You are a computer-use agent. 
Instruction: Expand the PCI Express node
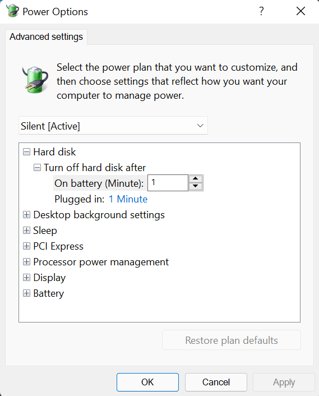click(26, 246)
